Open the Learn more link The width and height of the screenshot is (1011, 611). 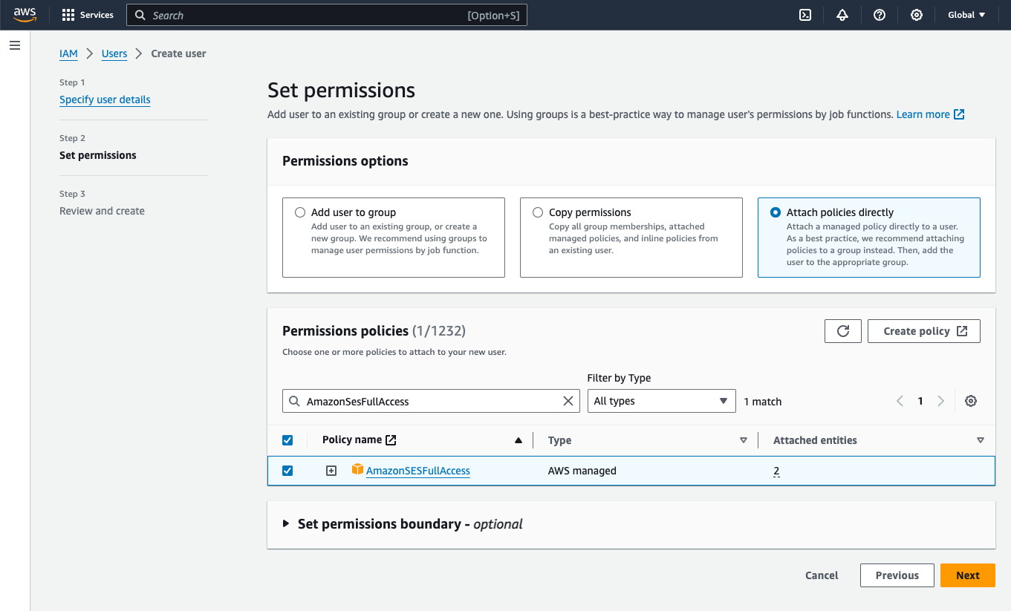[930, 114]
